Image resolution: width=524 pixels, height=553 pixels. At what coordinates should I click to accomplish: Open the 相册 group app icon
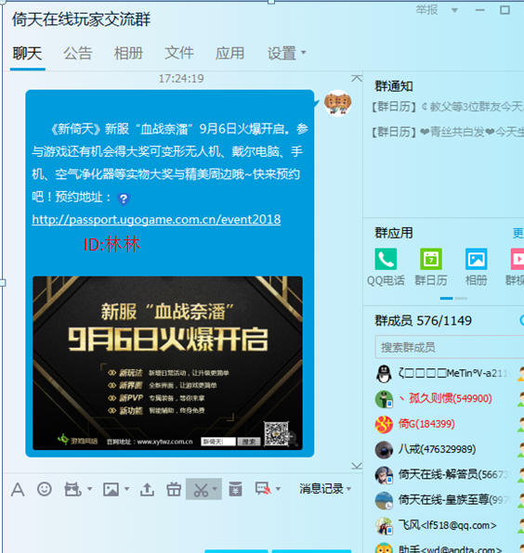pyautogui.click(x=476, y=259)
